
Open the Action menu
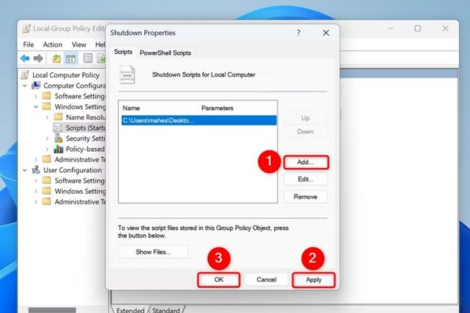(x=52, y=45)
